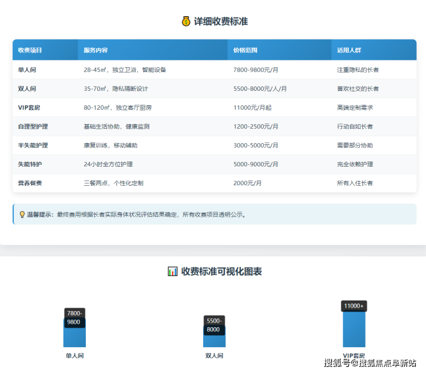426x372 pixels.
Task: Select the 收费项目 column header
Action: (x=30, y=50)
